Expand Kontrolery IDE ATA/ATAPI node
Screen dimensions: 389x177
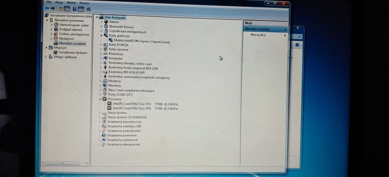(x=101, y=72)
